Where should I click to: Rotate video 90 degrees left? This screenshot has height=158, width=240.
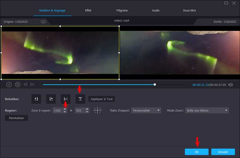(36, 99)
